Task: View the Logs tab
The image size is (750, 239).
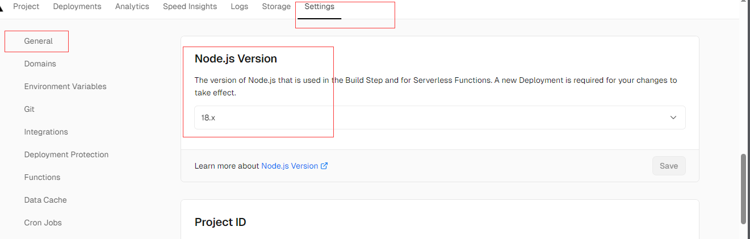Action: (x=240, y=7)
